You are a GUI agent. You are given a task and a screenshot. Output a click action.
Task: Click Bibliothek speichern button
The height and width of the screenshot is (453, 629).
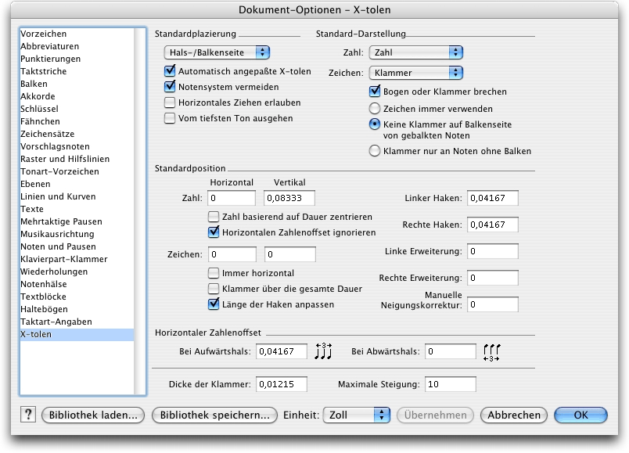click(x=214, y=415)
